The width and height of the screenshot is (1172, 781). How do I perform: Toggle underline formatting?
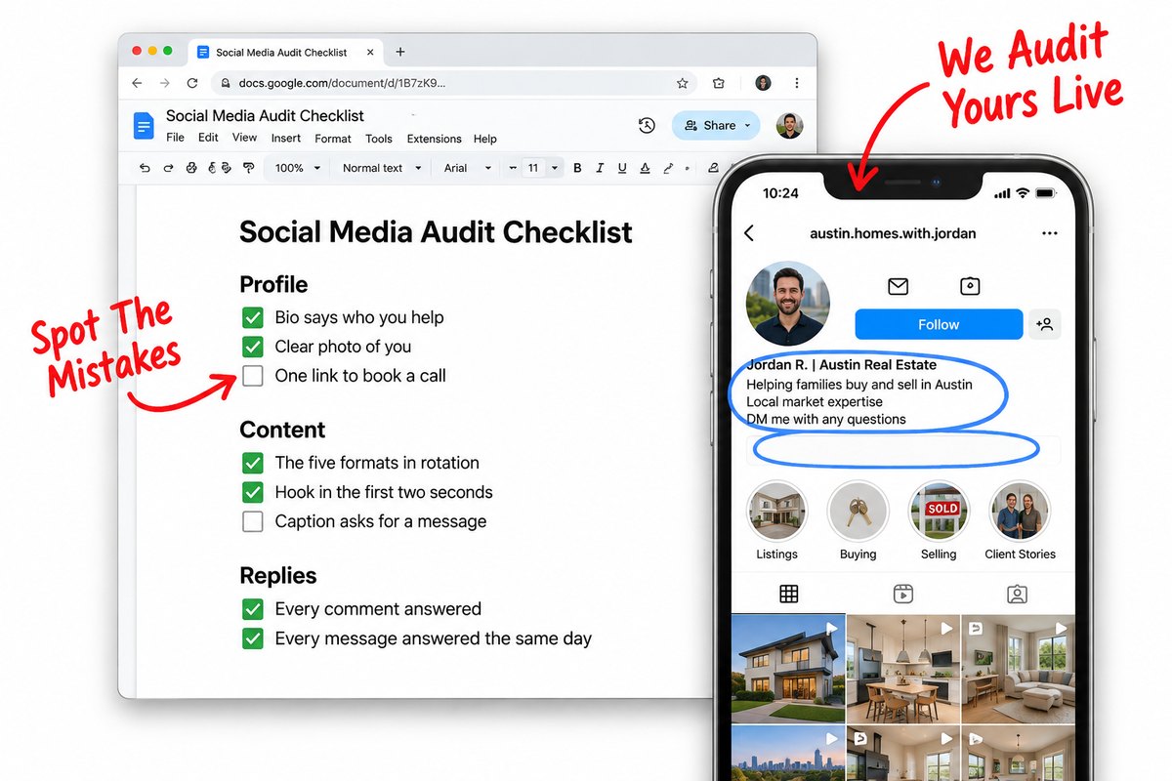pyautogui.click(x=622, y=168)
